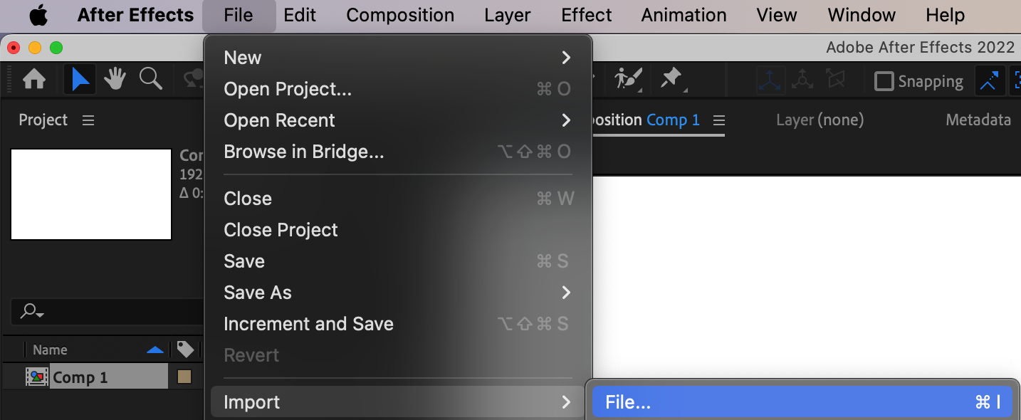
Task: Select the Roto Brush tool
Action: pos(628,79)
